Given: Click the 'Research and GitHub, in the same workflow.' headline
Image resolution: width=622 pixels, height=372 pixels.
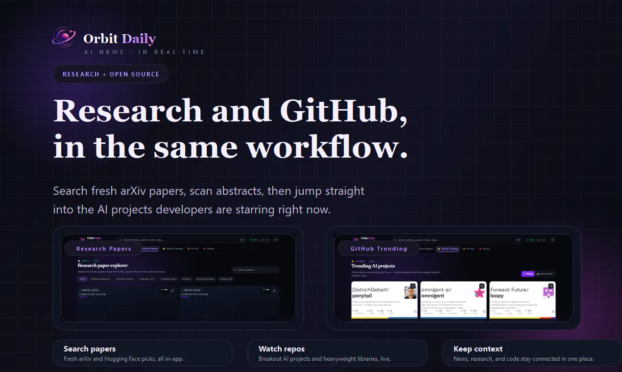Looking at the screenshot, I should [230, 129].
